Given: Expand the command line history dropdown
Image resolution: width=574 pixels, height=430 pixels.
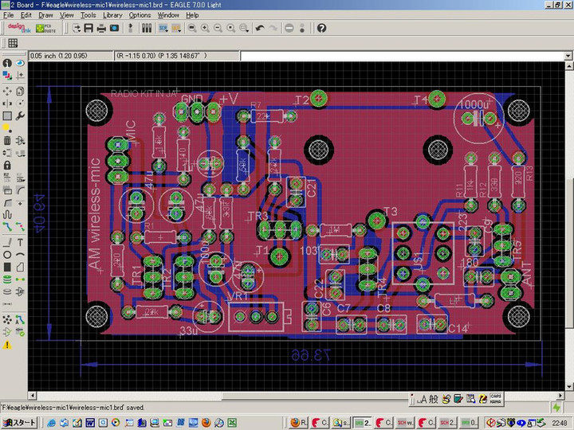Looking at the screenshot, I should 568,57.
